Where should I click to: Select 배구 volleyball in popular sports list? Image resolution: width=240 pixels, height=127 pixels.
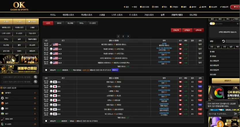[19, 114]
